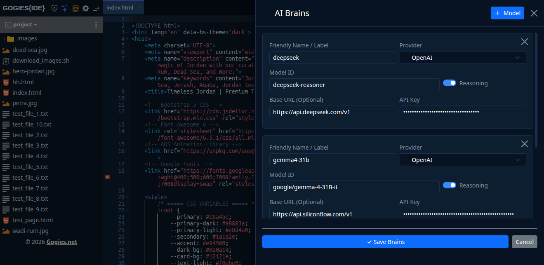544x265 pixels.
Task: Click the script icon of download_images.sh
Action: pyautogui.click(x=6, y=61)
